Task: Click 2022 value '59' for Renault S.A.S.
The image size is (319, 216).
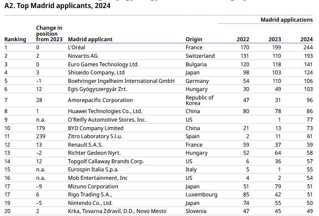Action: coord(246,145)
